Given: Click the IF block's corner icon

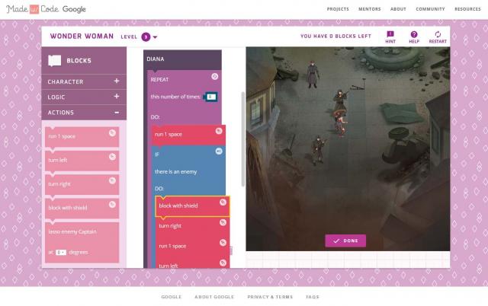Looking at the screenshot, I should tap(218, 151).
